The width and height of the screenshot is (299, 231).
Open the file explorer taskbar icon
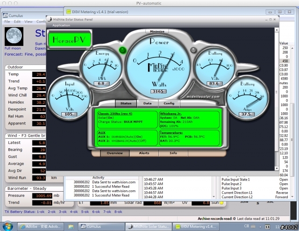point(71,227)
